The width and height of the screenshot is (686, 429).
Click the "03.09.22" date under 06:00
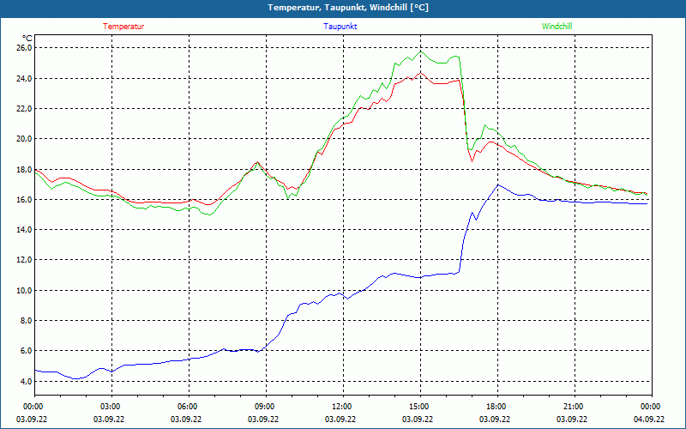click(x=186, y=419)
